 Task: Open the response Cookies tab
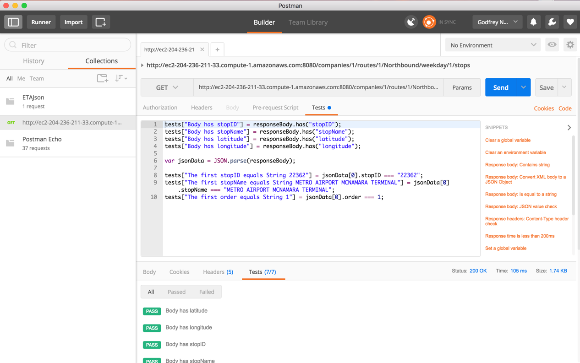(x=179, y=272)
